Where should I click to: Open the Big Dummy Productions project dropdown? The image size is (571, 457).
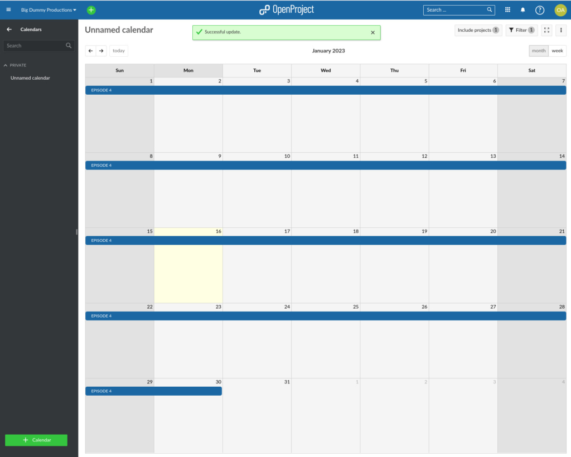(47, 9)
